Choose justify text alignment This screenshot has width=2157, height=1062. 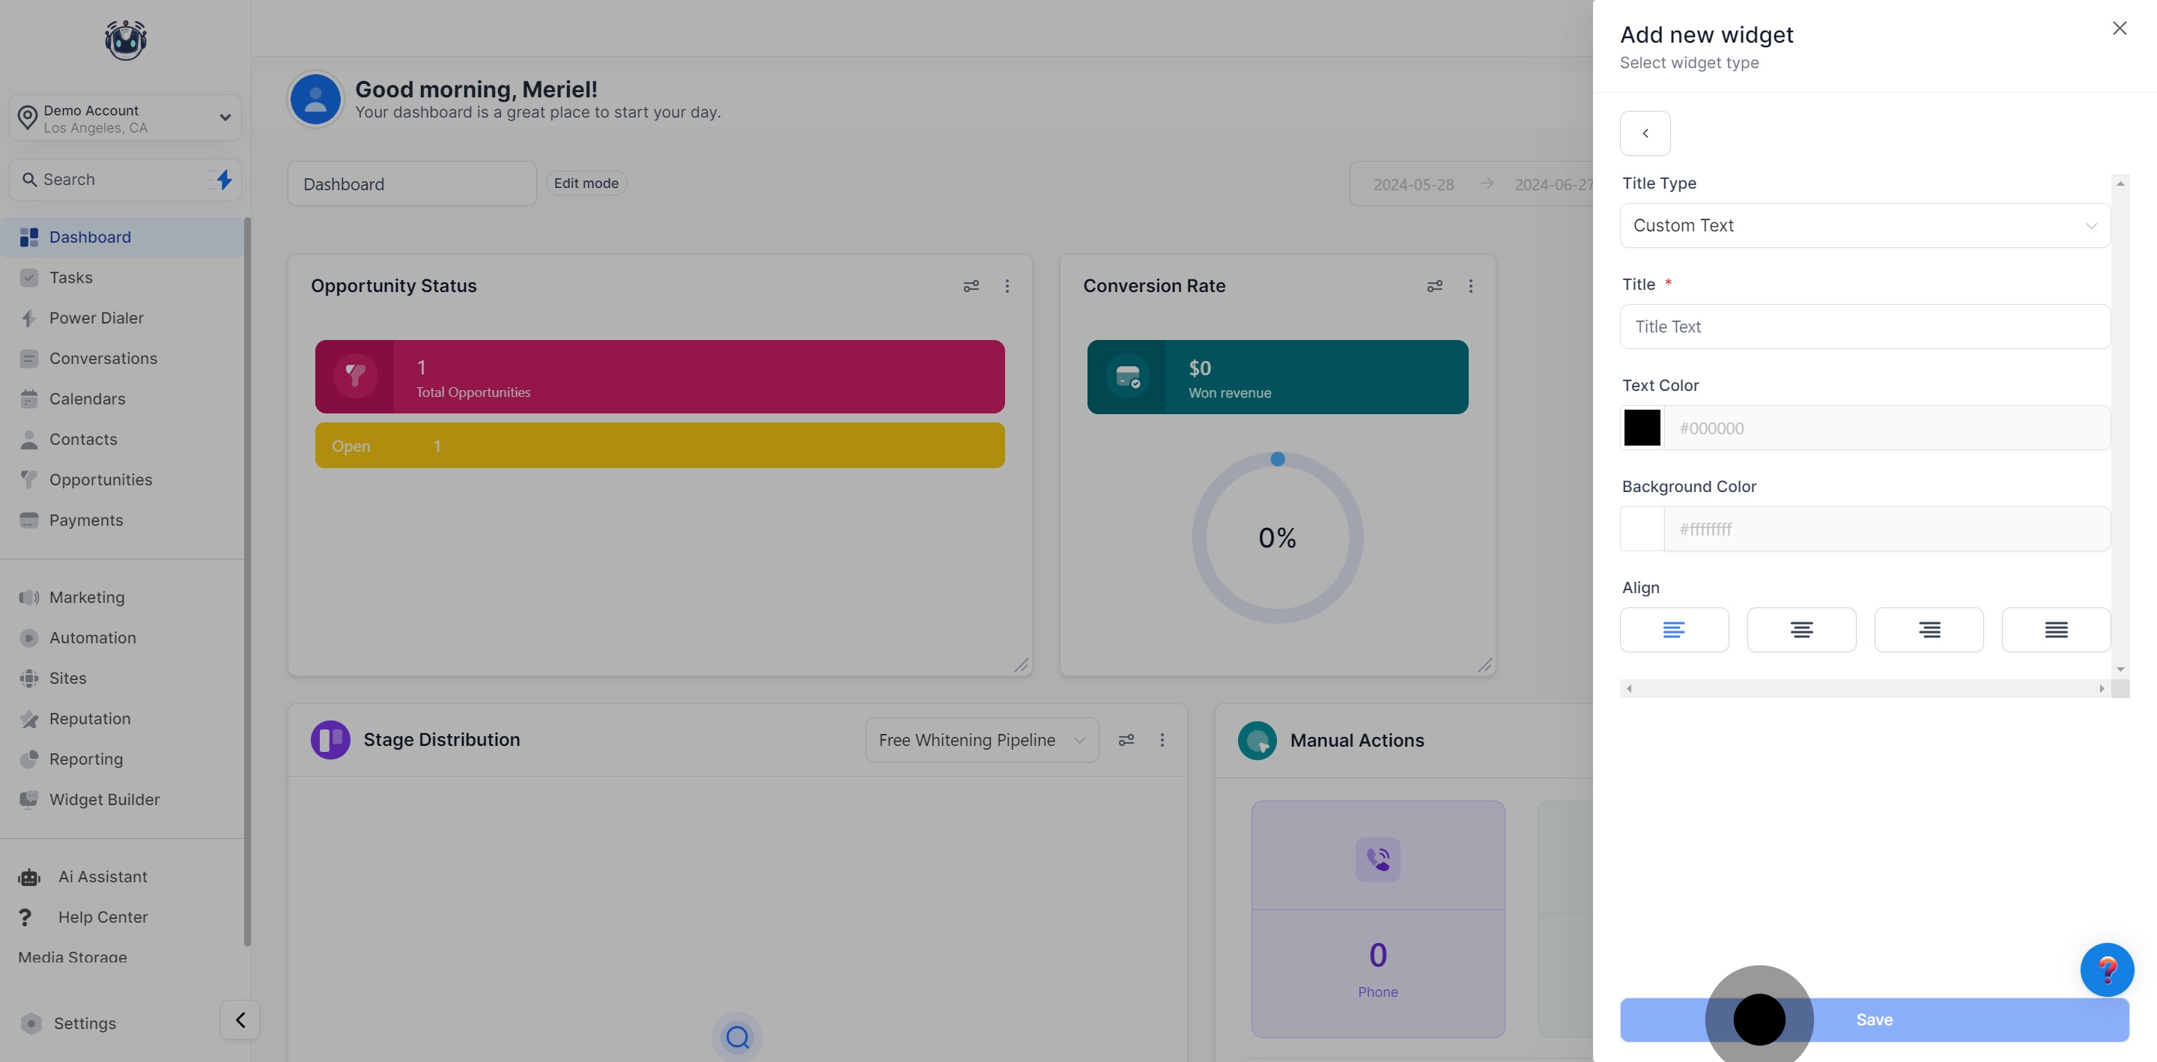click(2056, 630)
